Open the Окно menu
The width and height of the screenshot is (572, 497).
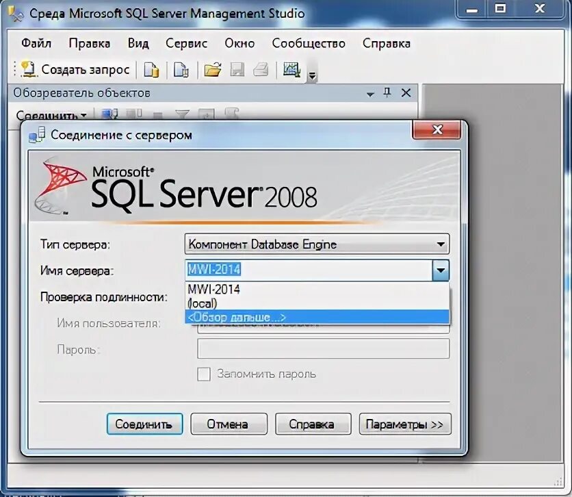(x=239, y=43)
